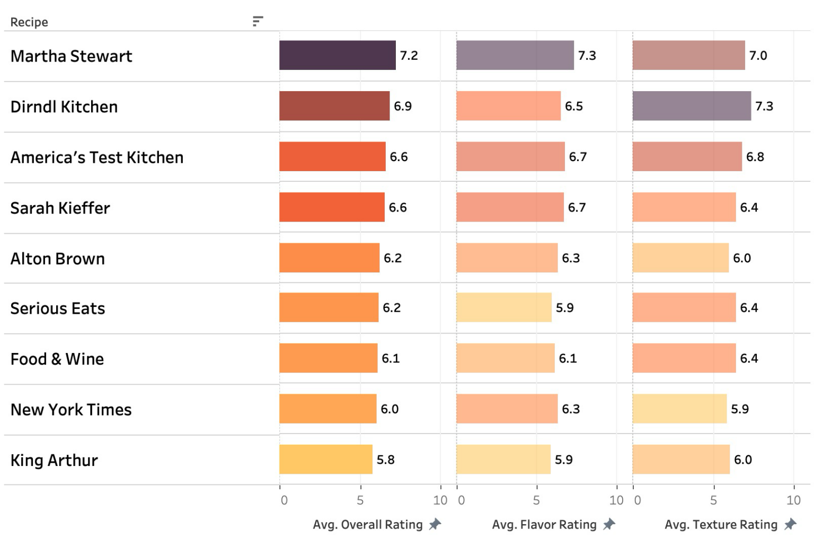Image resolution: width=814 pixels, height=547 pixels.
Task: Click the pin icon next to Avg. Overall Rating
Action: coord(435,524)
